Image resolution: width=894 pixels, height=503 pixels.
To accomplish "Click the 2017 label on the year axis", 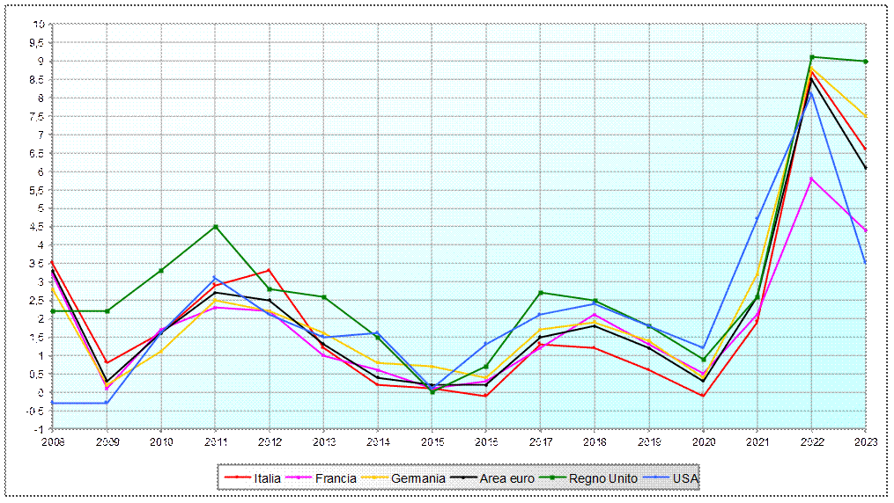I will point(541,442).
